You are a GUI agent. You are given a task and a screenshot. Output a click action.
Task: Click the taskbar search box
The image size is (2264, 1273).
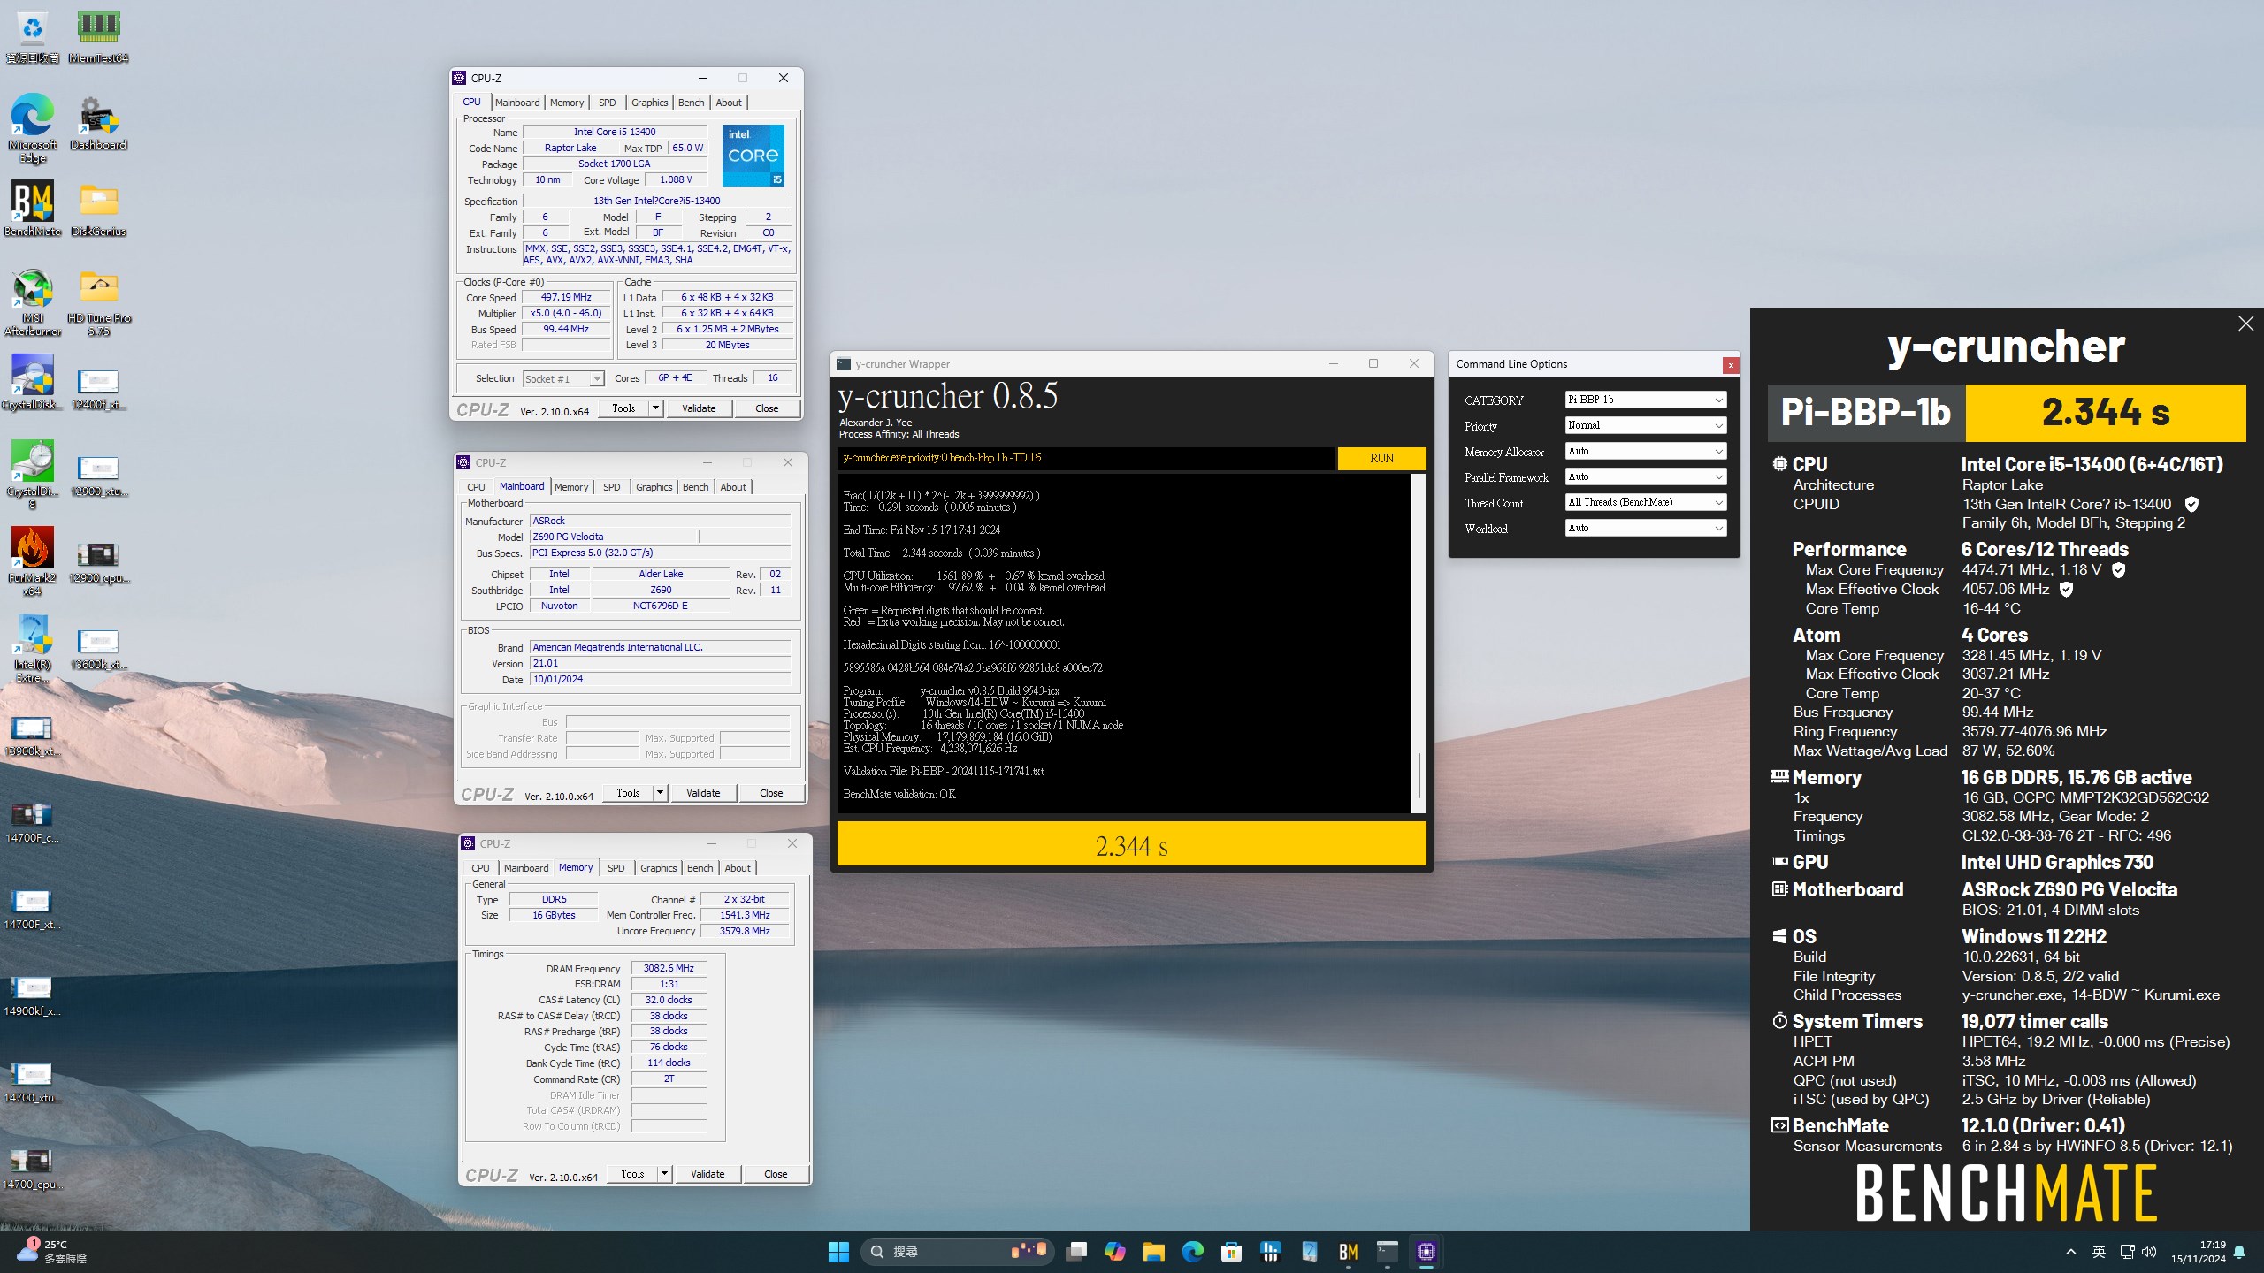pyautogui.click(x=957, y=1251)
